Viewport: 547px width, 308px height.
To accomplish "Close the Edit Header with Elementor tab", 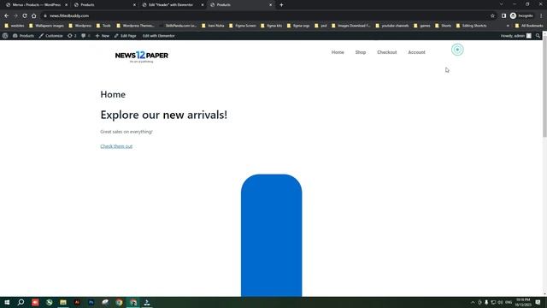I will pos(203,5).
